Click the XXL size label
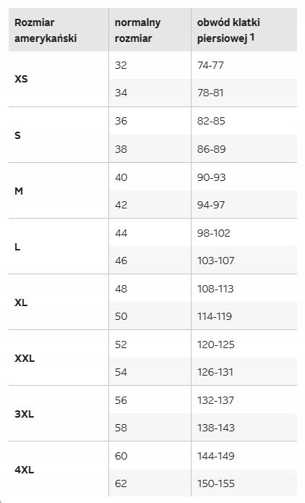305x503 pixels. pos(25,358)
